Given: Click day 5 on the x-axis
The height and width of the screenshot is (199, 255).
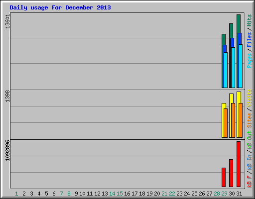Looking at the screenshot, I should coord(46,194).
